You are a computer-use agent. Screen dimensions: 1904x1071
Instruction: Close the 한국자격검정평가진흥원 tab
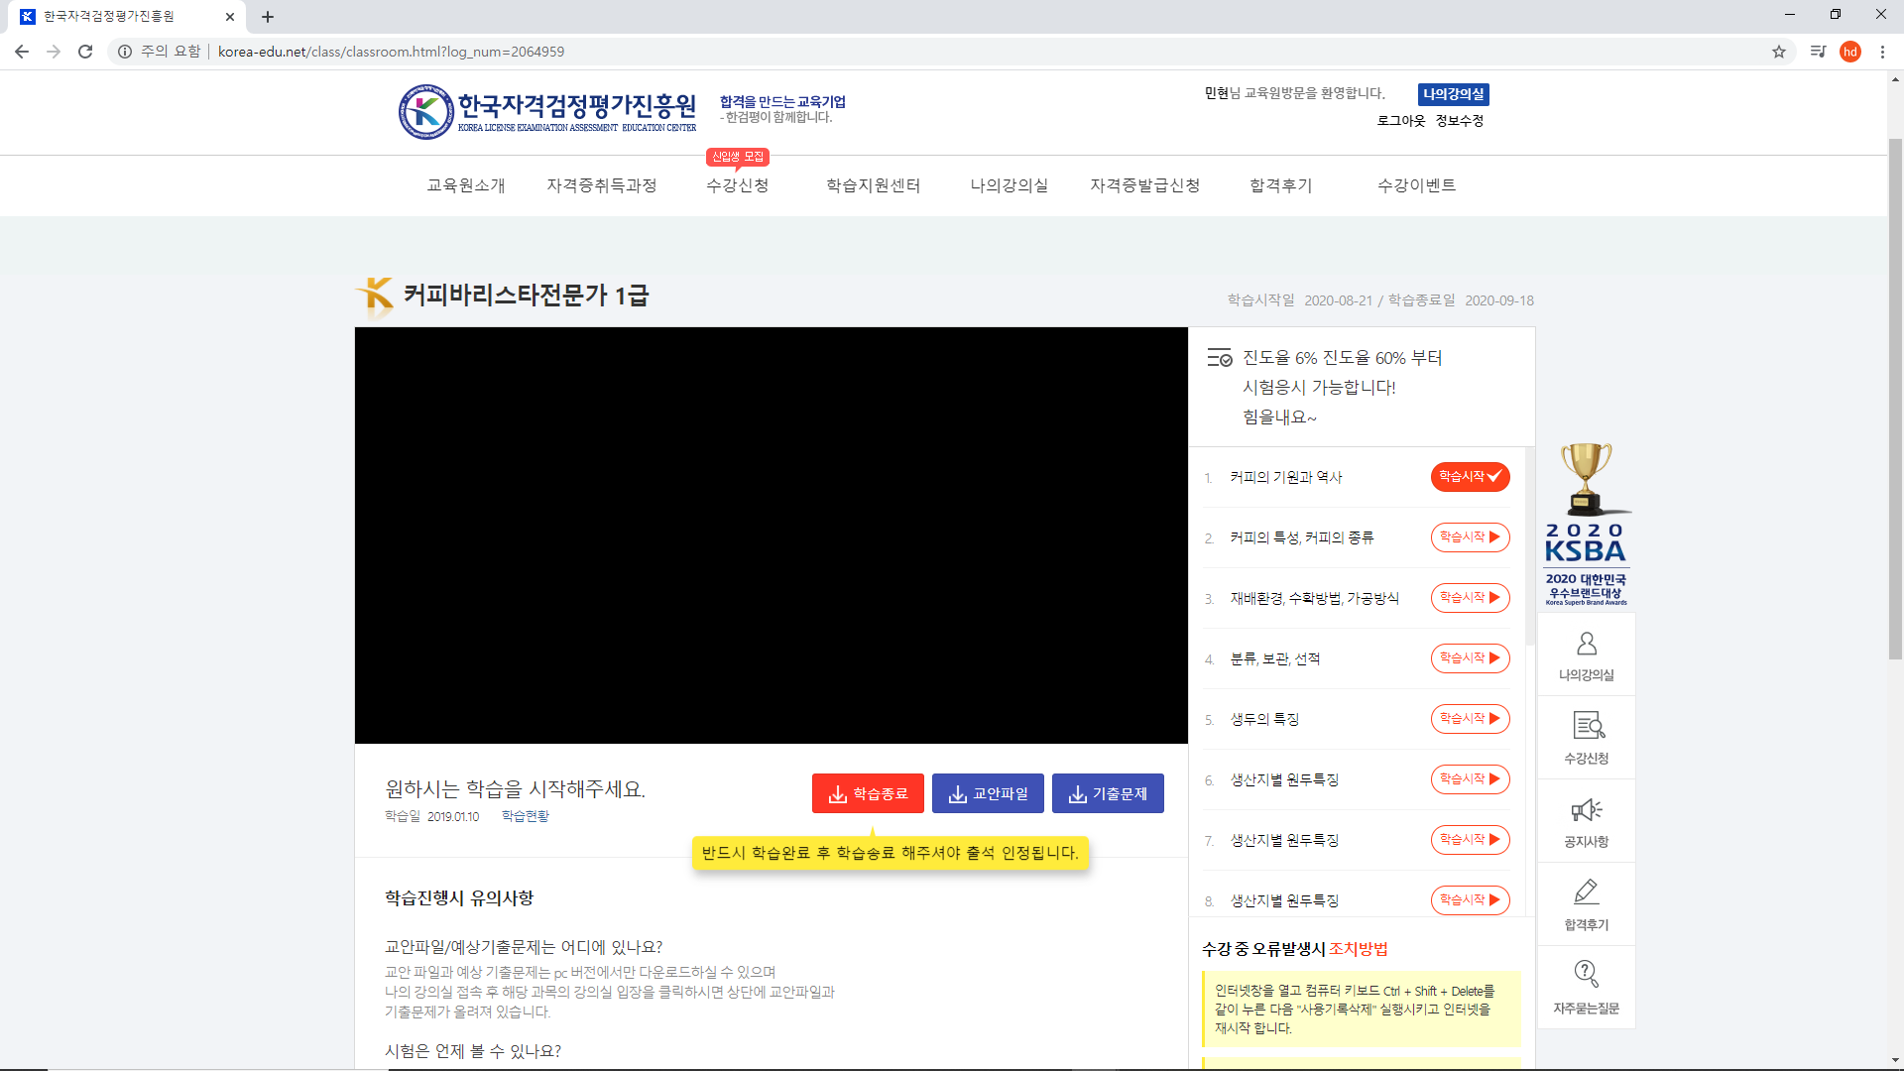230,17
